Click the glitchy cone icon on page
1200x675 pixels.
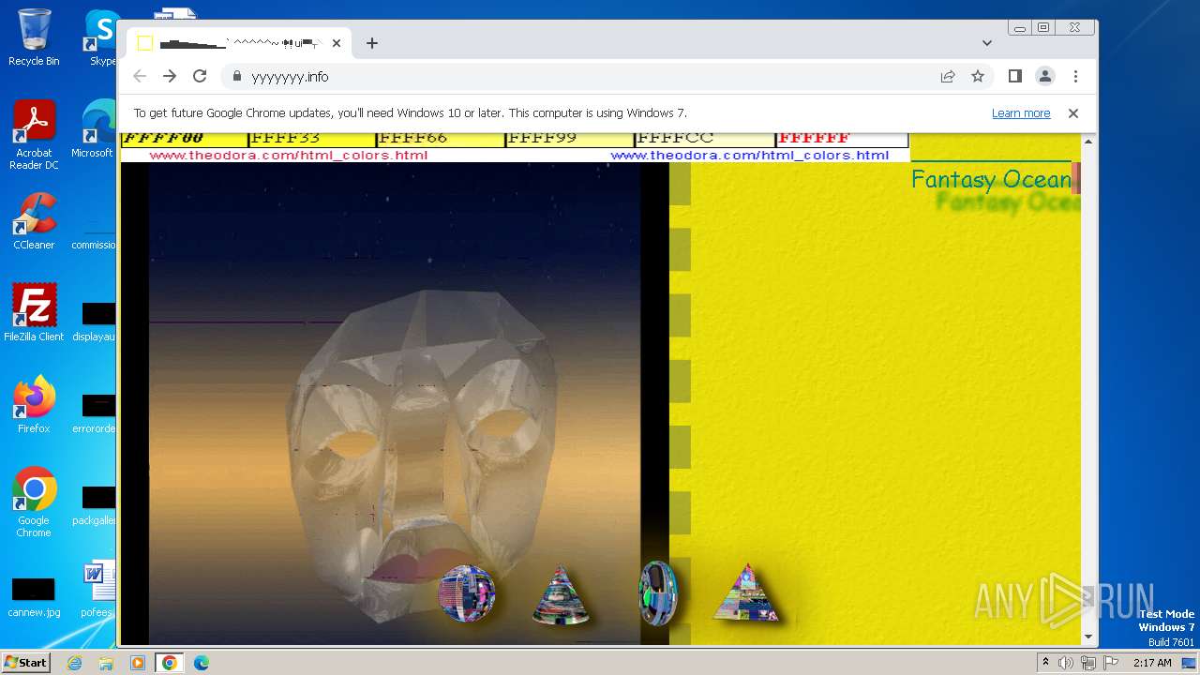(x=561, y=595)
